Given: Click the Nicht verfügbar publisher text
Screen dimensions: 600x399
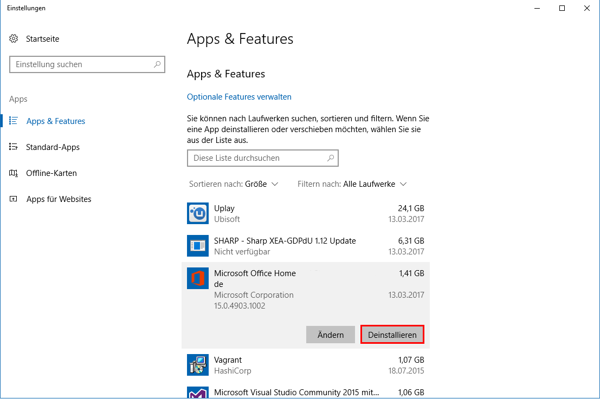Looking at the screenshot, I should (242, 252).
